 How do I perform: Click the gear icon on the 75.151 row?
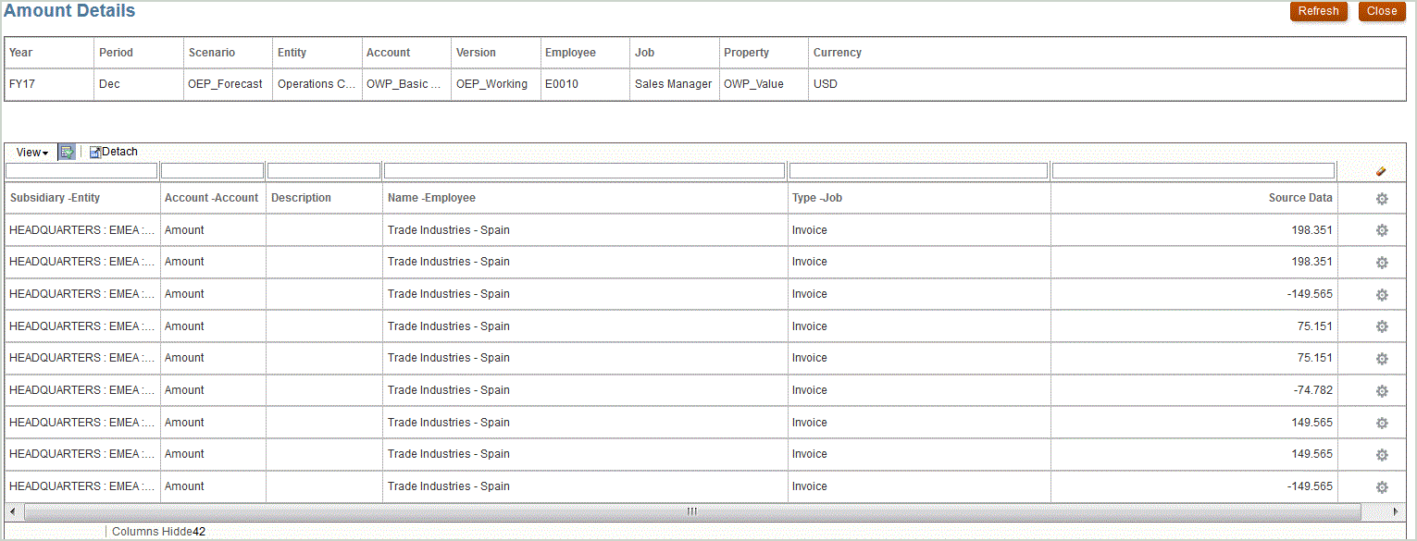coord(1382,326)
